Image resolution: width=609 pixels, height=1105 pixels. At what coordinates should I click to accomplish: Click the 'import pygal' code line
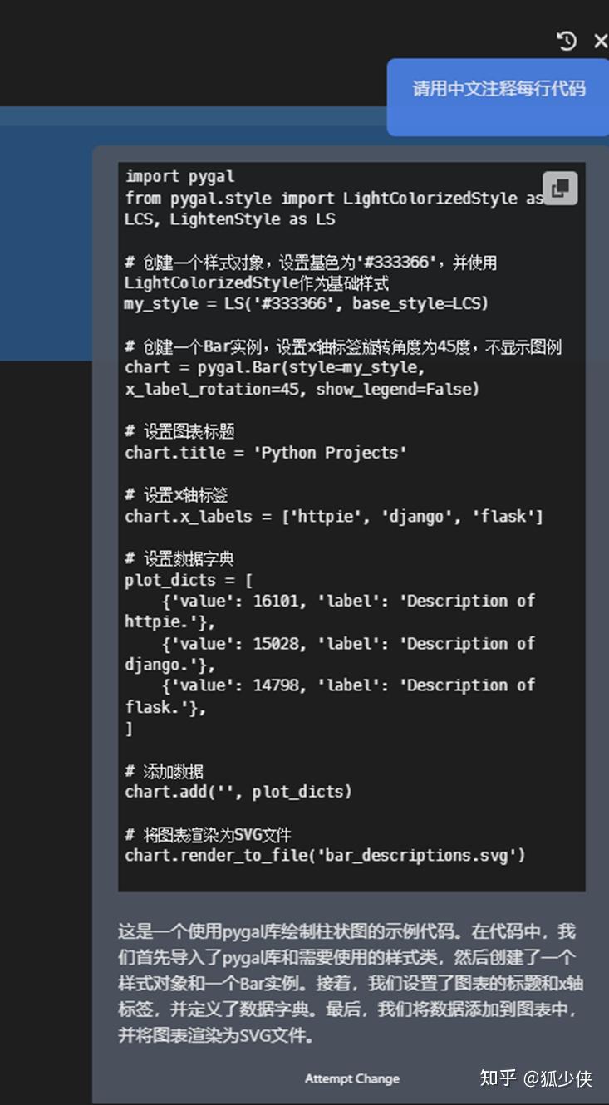(x=180, y=176)
